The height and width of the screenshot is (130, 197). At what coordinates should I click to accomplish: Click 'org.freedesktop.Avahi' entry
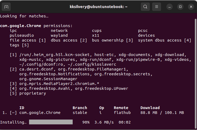tap(45, 88)
